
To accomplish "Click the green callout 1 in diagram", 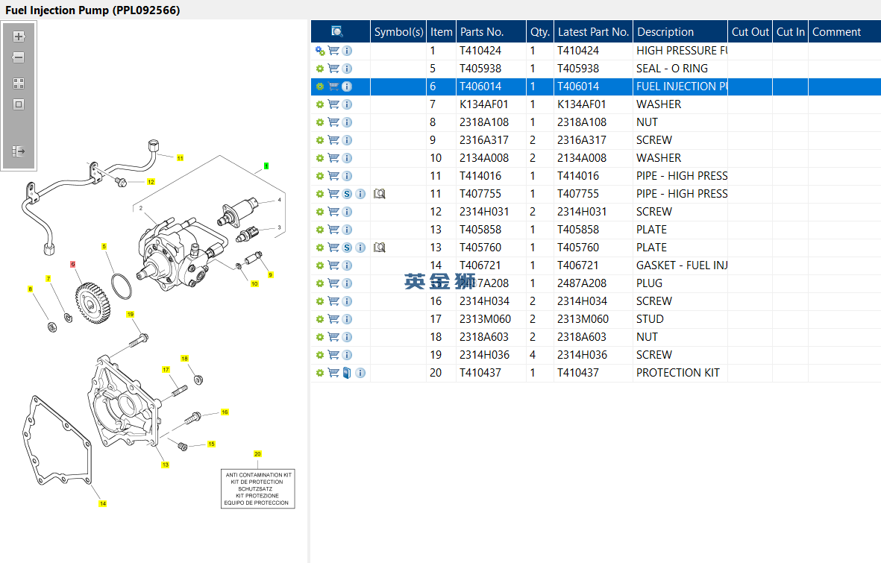I will tap(266, 166).
